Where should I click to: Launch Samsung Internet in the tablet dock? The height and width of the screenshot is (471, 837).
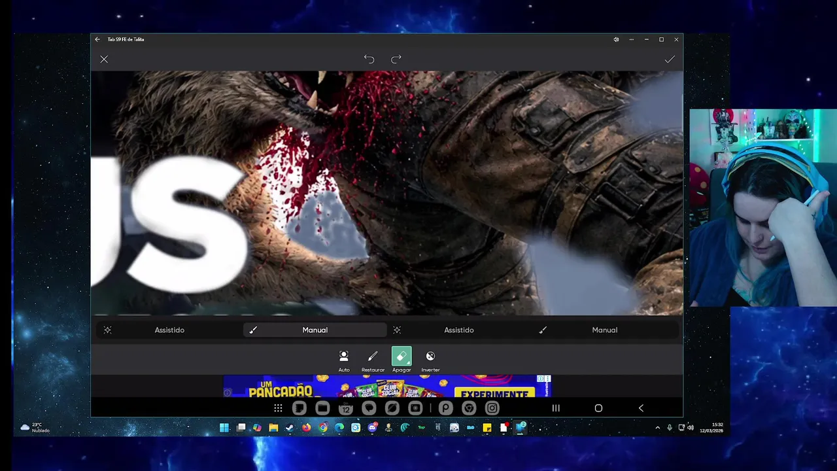392,408
